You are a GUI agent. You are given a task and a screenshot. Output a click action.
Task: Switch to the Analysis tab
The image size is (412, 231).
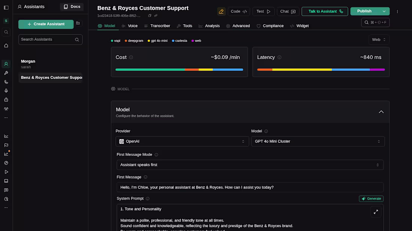(x=209, y=26)
